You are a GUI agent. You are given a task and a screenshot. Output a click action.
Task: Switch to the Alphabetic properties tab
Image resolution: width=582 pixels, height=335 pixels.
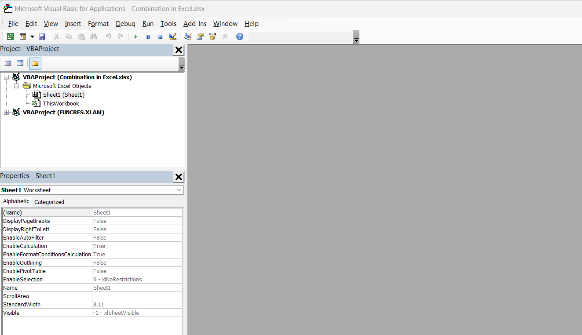16,201
